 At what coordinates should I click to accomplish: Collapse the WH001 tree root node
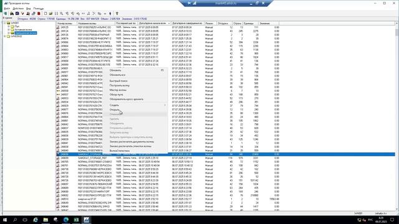point(5,23)
